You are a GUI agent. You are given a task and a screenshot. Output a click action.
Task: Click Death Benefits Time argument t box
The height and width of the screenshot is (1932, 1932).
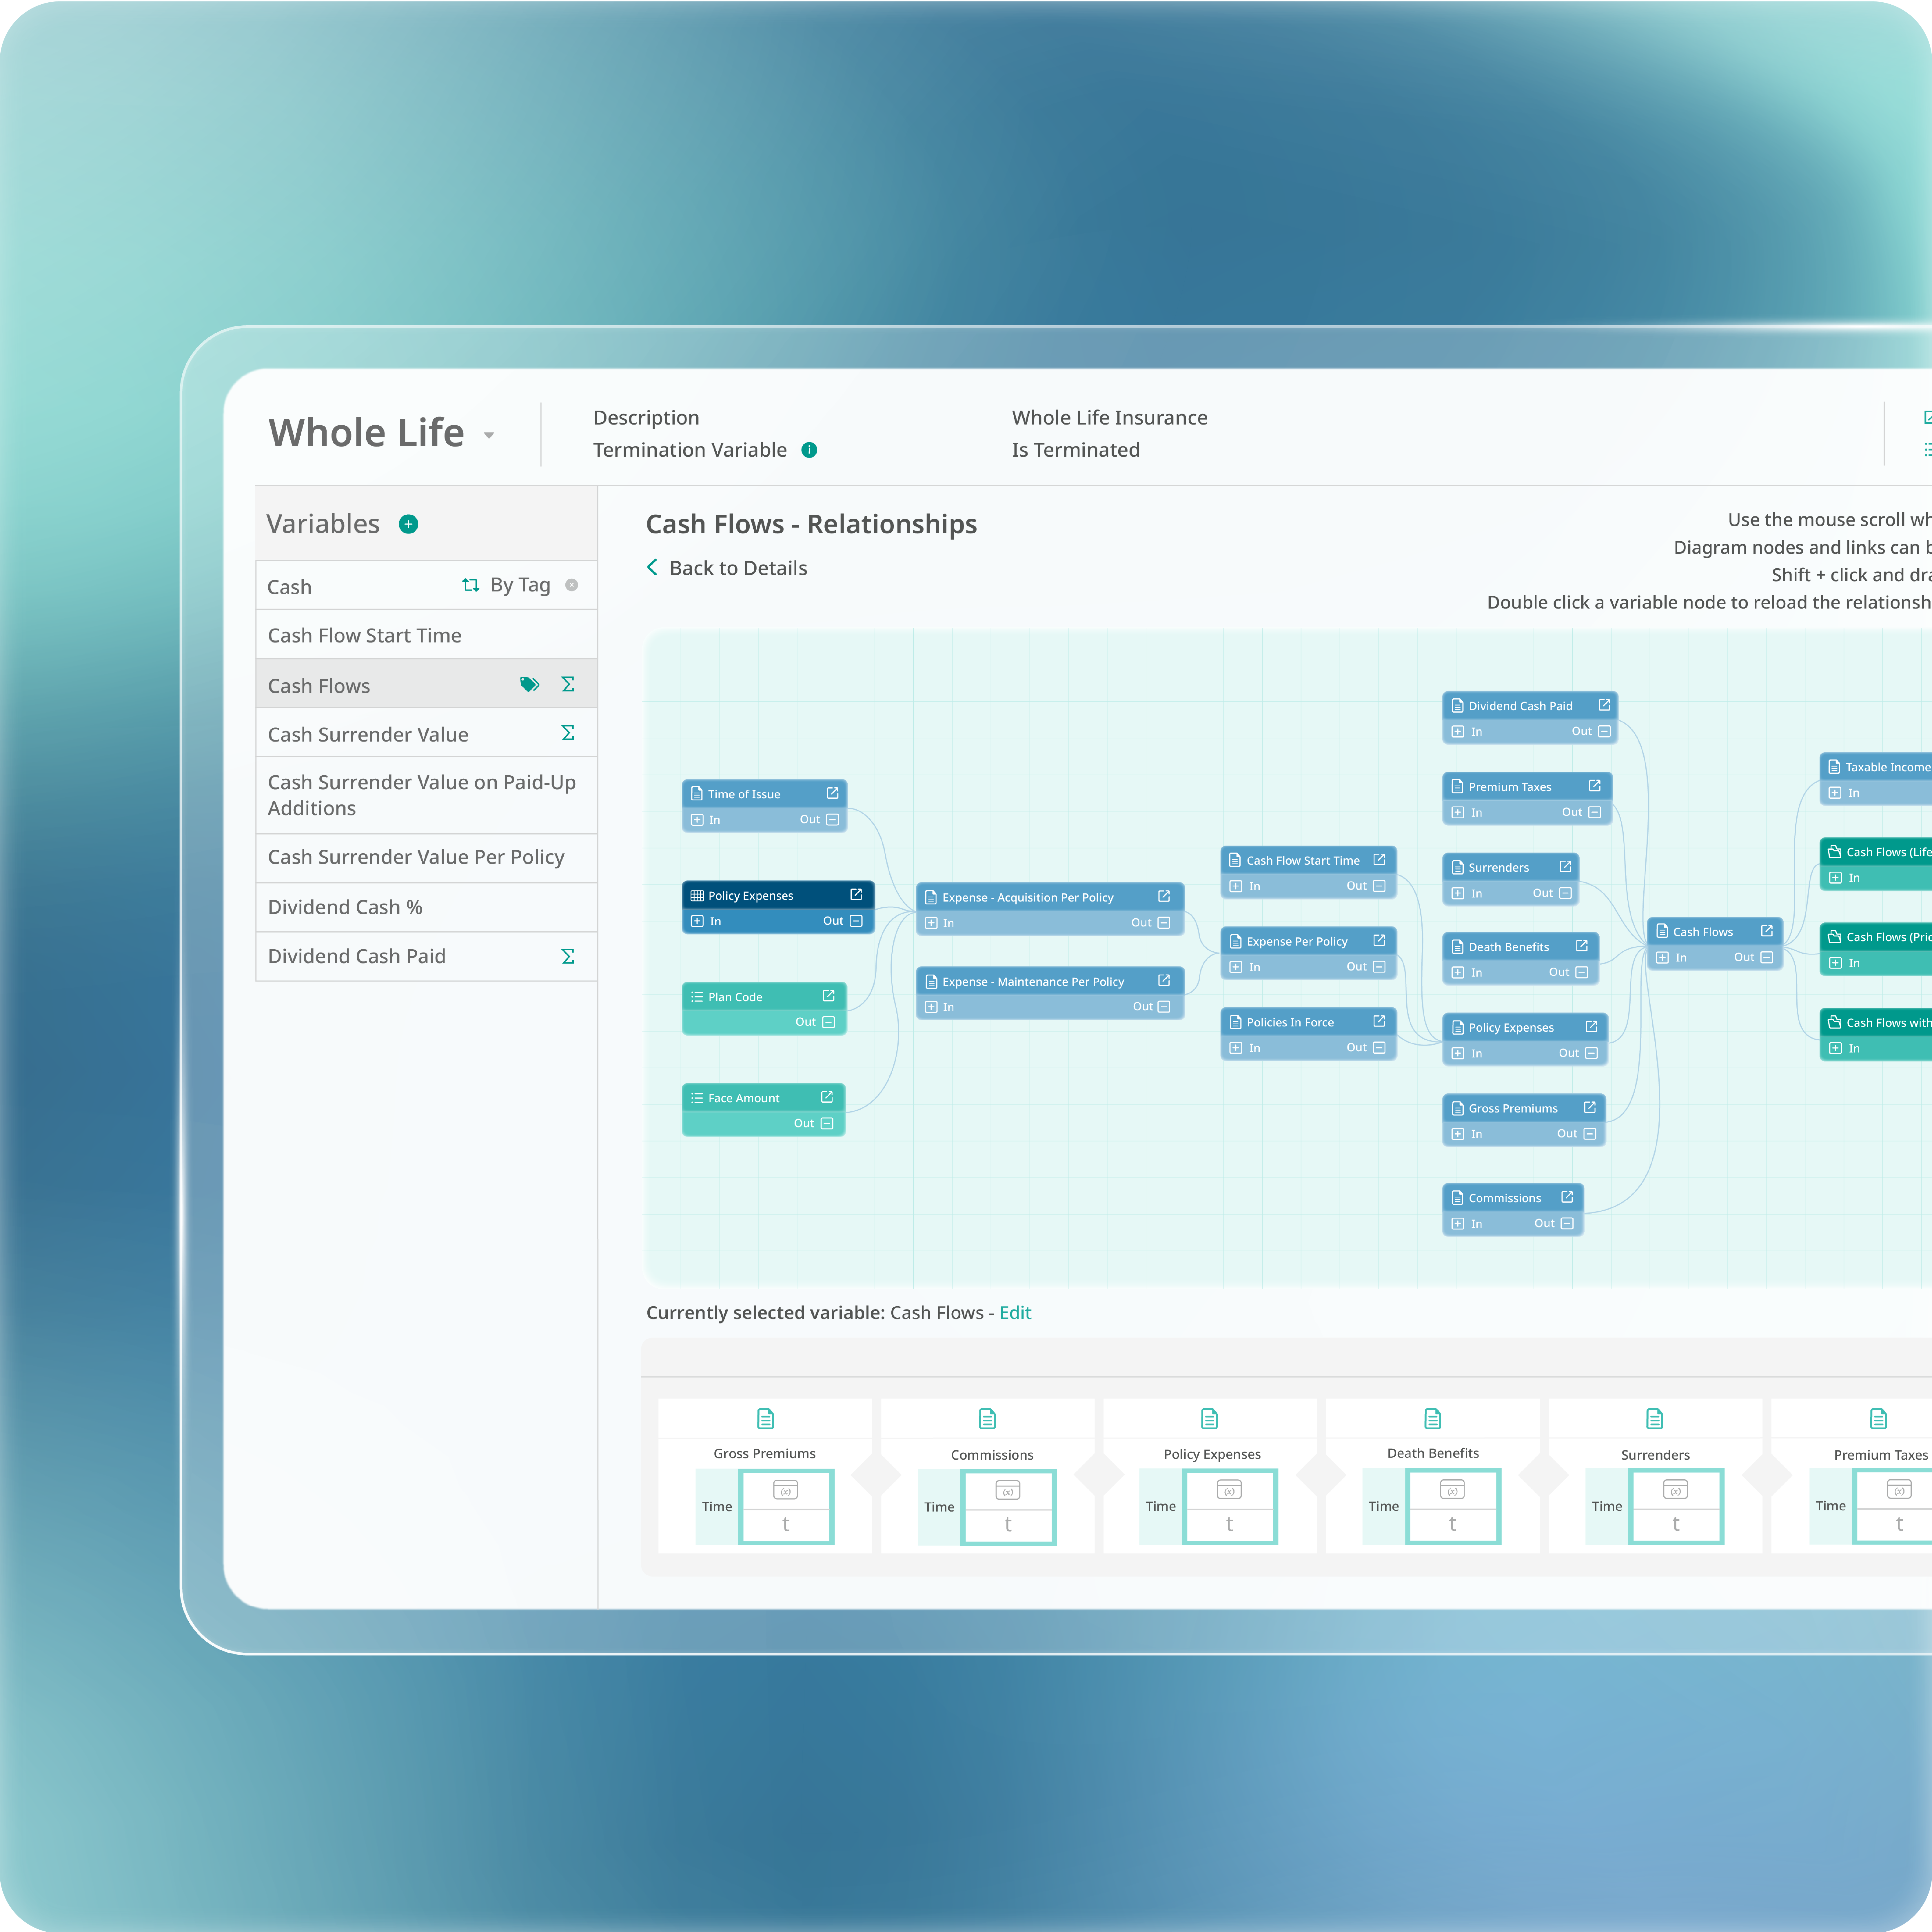coord(1453,1525)
